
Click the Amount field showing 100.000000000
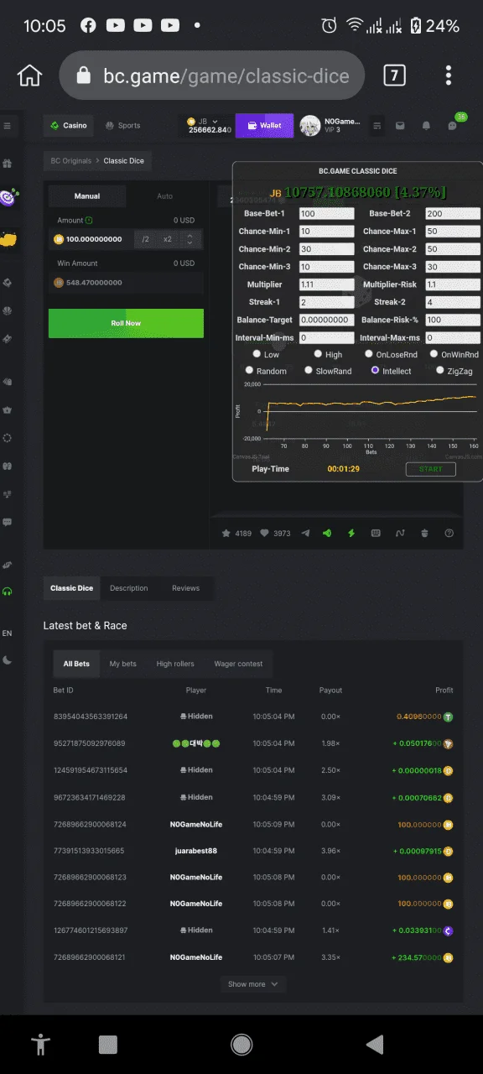coord(92,239)
